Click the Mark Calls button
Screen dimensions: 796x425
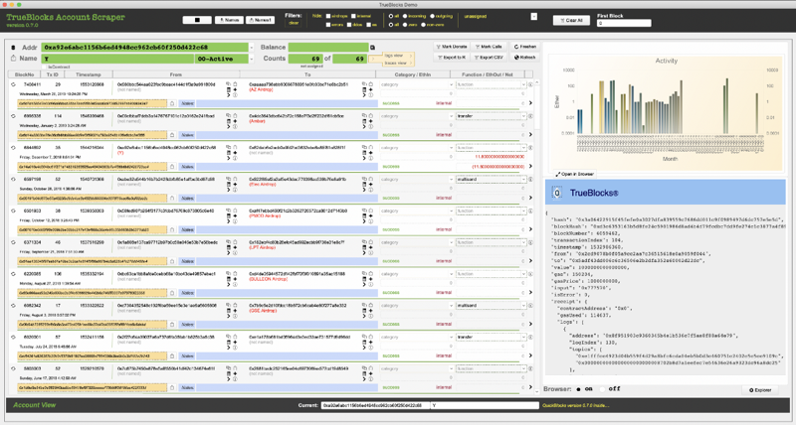488,47
